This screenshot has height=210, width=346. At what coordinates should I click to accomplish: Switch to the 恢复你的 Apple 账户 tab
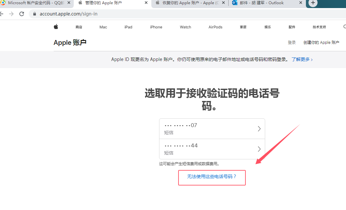(x=190, y=3)
